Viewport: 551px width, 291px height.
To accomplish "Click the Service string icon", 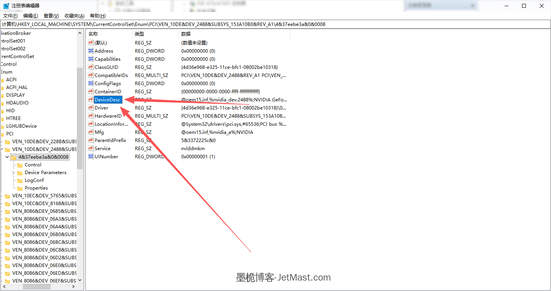I will click(91, 148).
